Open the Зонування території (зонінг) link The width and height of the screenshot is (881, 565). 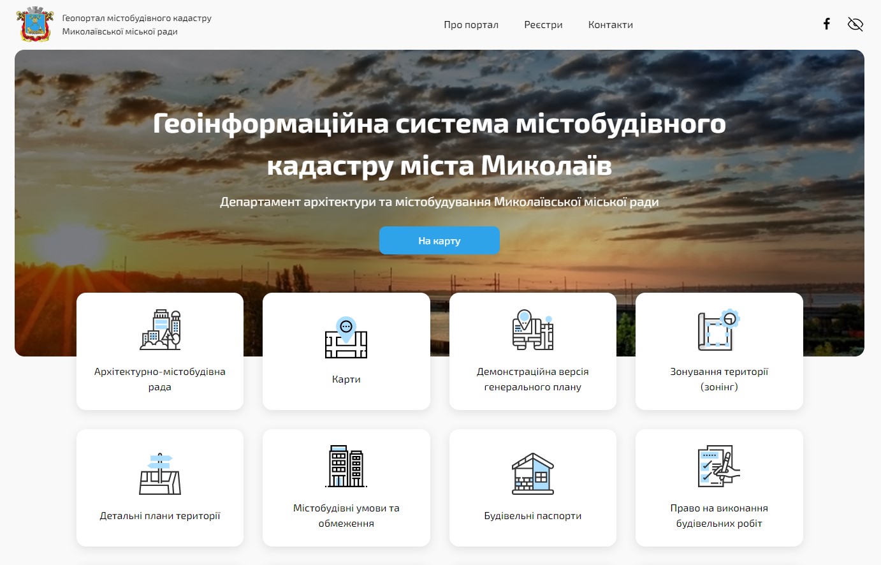pyautogui.click(x=719, y=379)
